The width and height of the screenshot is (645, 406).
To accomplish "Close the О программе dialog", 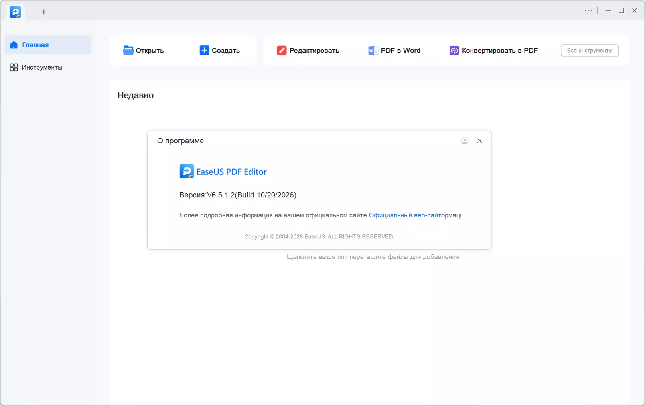I will tap(479, 141).
